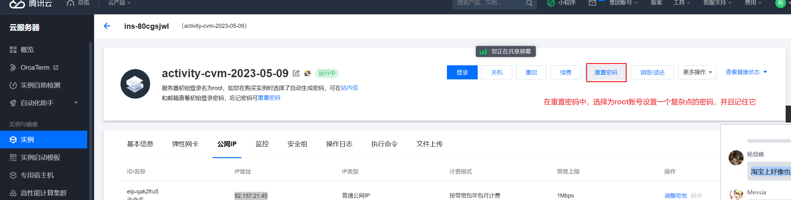Screen dimensions: 791x200
Task: Click the green user avatar in top right
Action: click(x=780, y=3)
